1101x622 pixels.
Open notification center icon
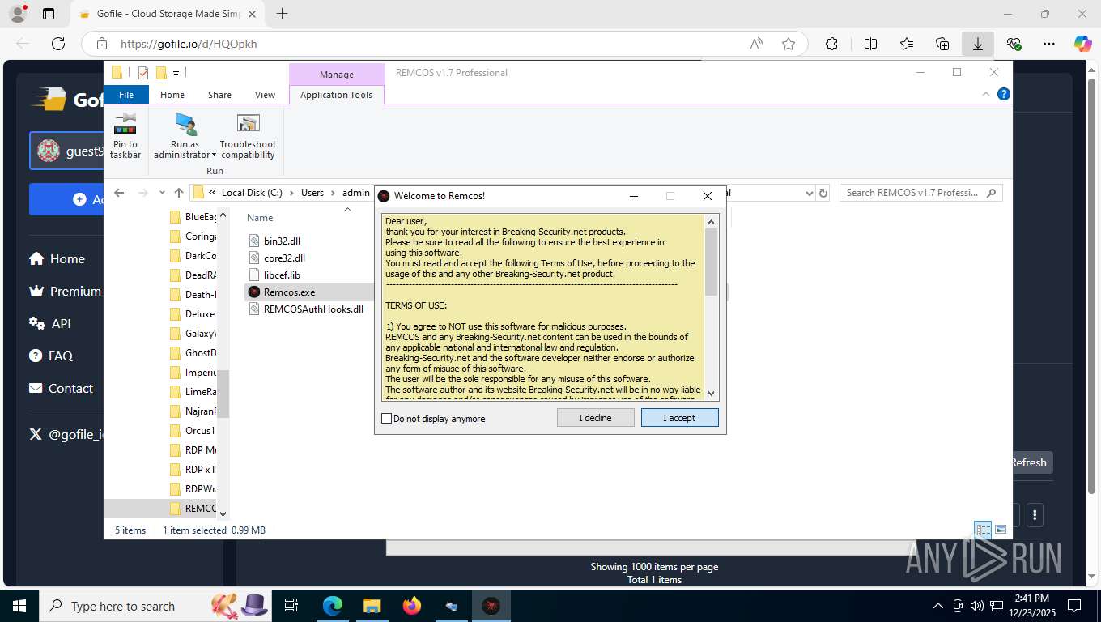[x=1074, y=606]
